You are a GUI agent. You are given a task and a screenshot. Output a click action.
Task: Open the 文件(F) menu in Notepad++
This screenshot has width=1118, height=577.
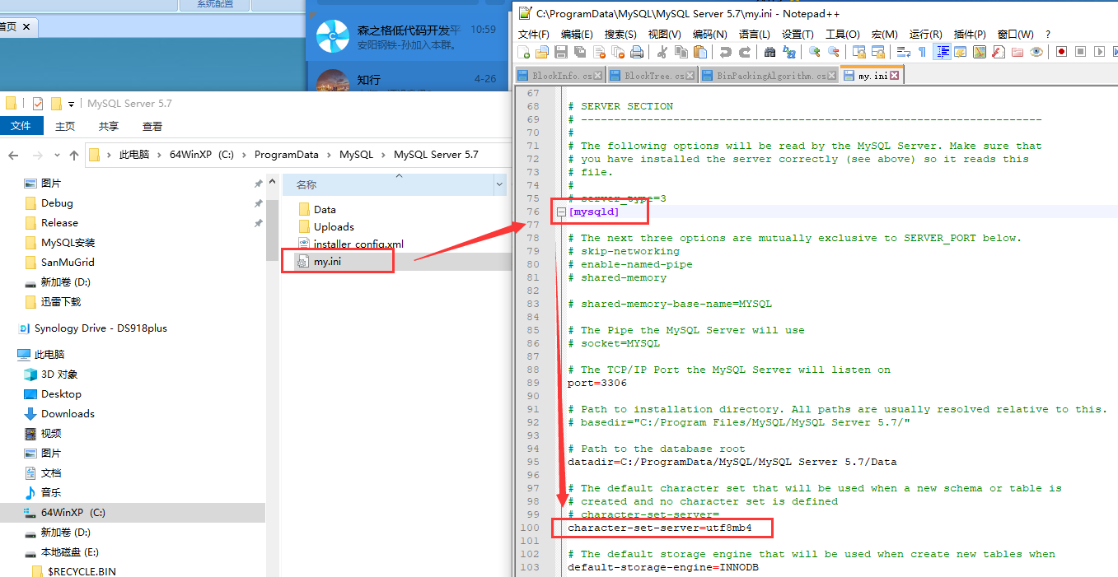coord(534,34)
